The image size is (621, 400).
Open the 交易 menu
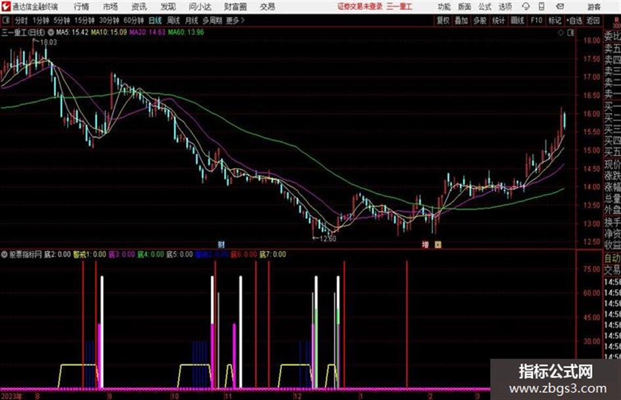267,7
